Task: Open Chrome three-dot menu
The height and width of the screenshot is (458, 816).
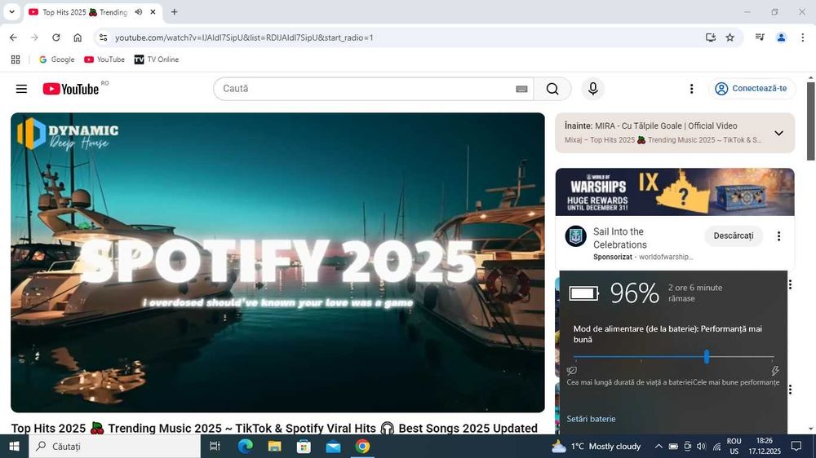Action: pos(802,37)
